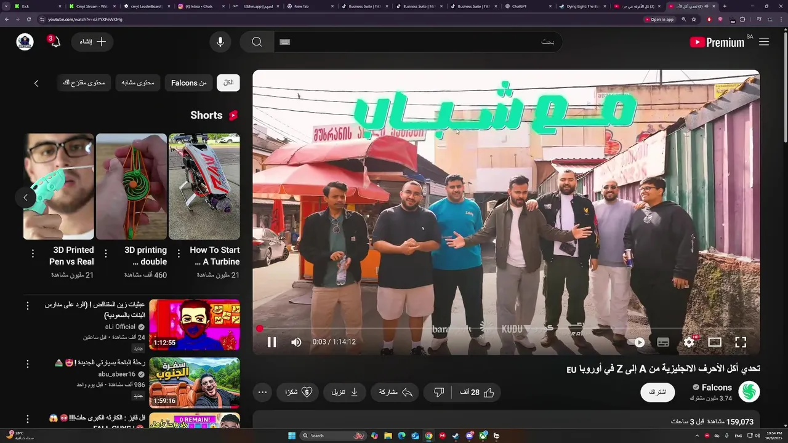Enter fullscreen mode in the player

(x=741, y=342)
